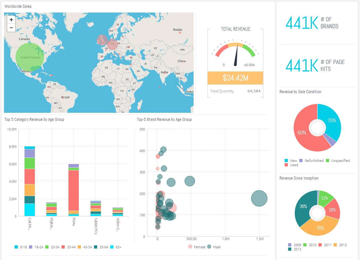This screenshot has height=260, width=360.
Task: Select the largest Male bubble in the scatter chart
Action: [259, 198]
